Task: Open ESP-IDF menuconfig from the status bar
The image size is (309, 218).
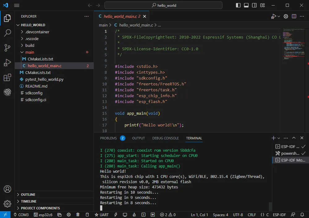Action: click(69, 215)
